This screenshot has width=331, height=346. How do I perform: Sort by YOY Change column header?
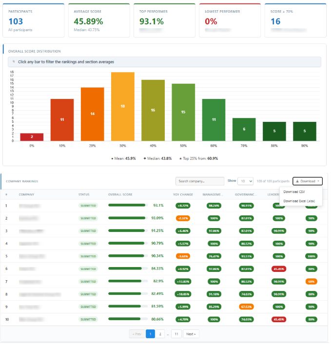183,194
